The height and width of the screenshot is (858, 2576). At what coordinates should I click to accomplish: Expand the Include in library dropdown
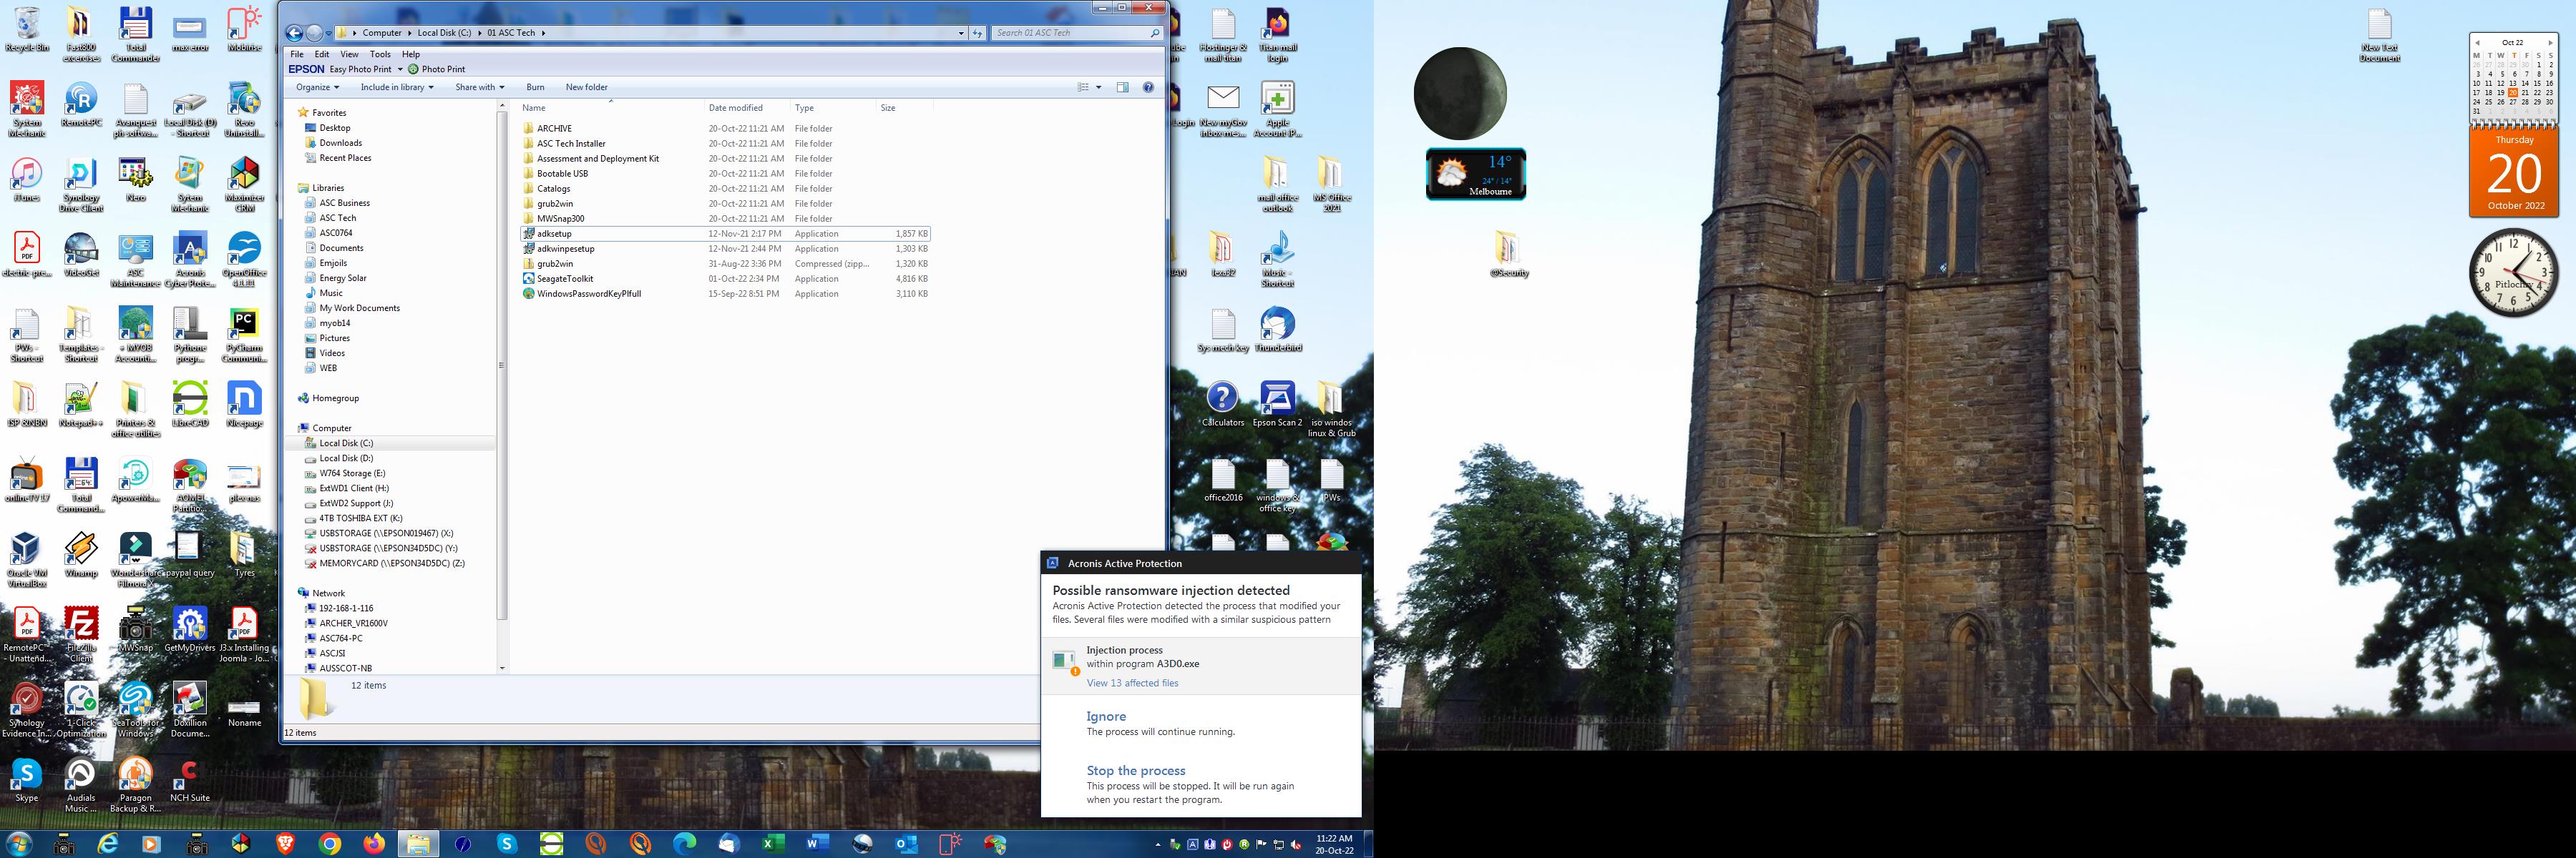pyautogui.click(x=397, y=87)
